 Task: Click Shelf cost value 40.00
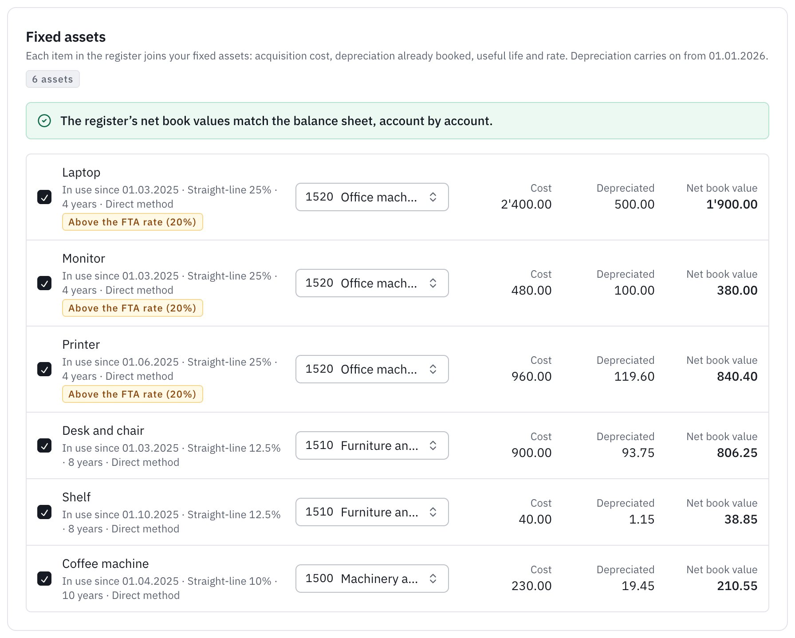[535, 519]
